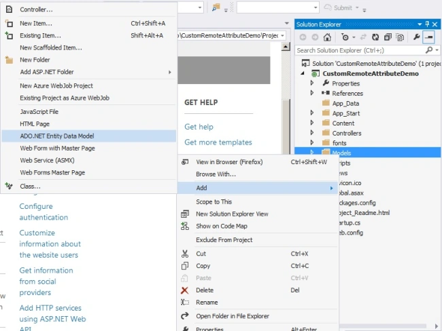Click the New Item icon in Add menu
This screenshot has width=442, height=331.
pyautogui.click(x=9, y=23)
